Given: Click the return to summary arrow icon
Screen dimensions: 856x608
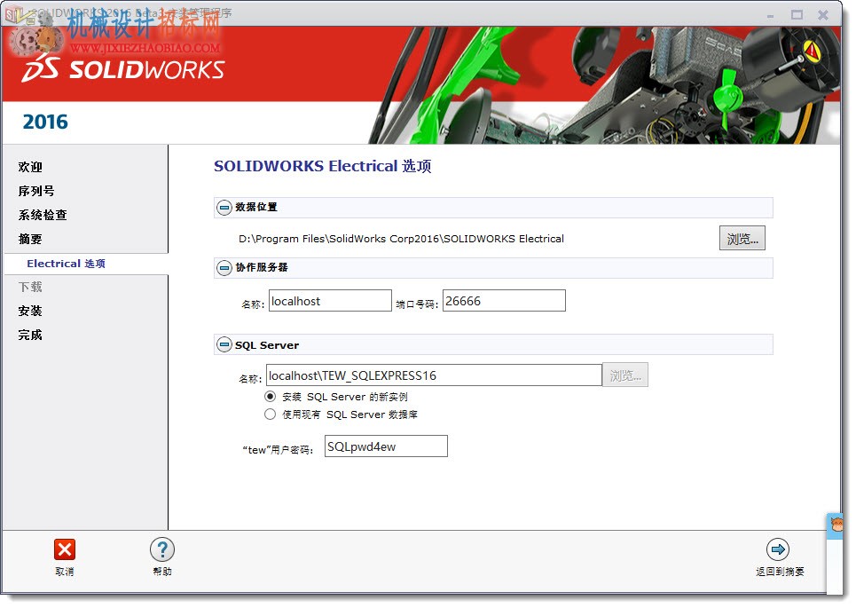Looking at the screenshot, I should pyautogui.click(x=778, y=549).
